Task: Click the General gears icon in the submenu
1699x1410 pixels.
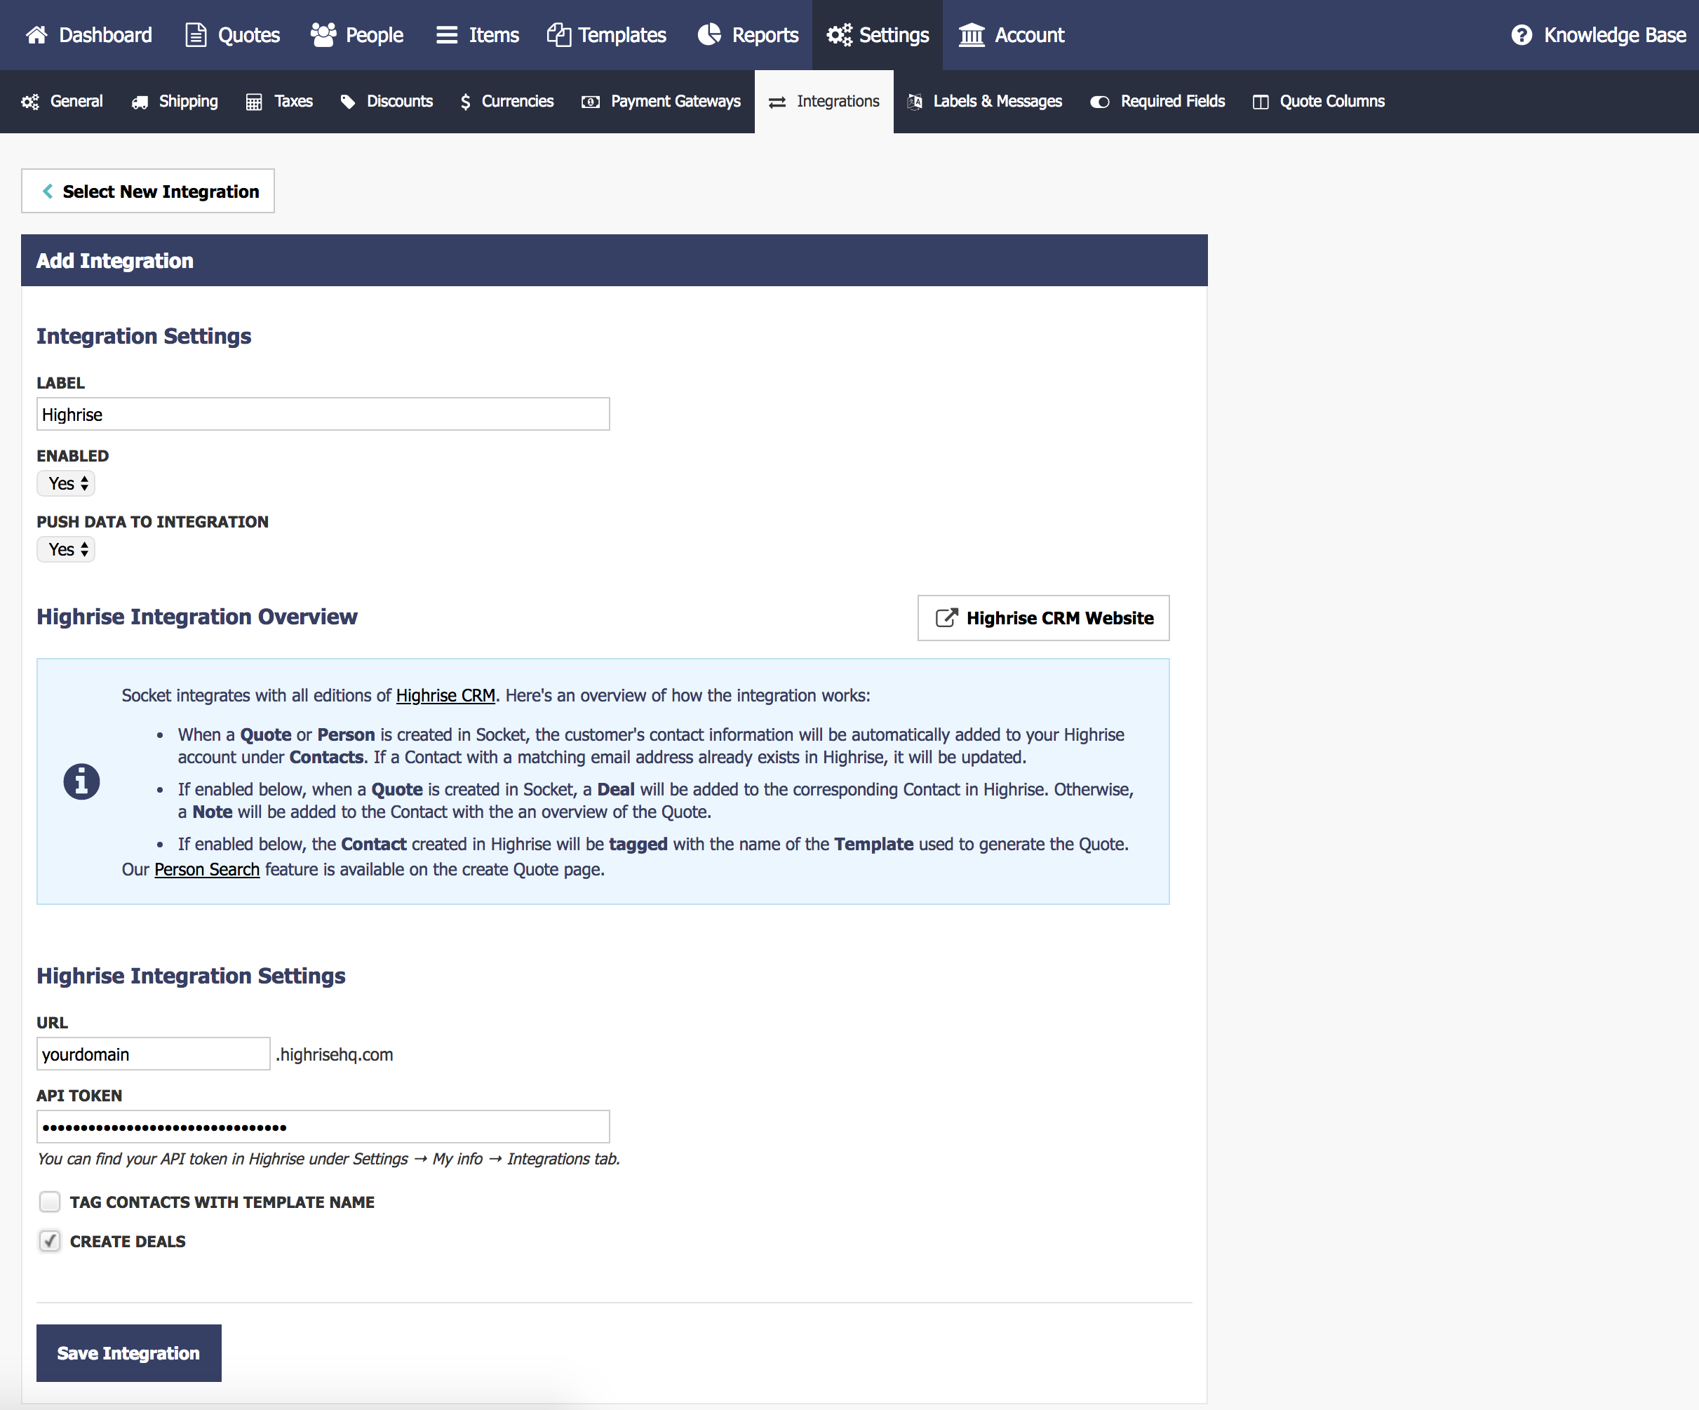Action: 30,102
